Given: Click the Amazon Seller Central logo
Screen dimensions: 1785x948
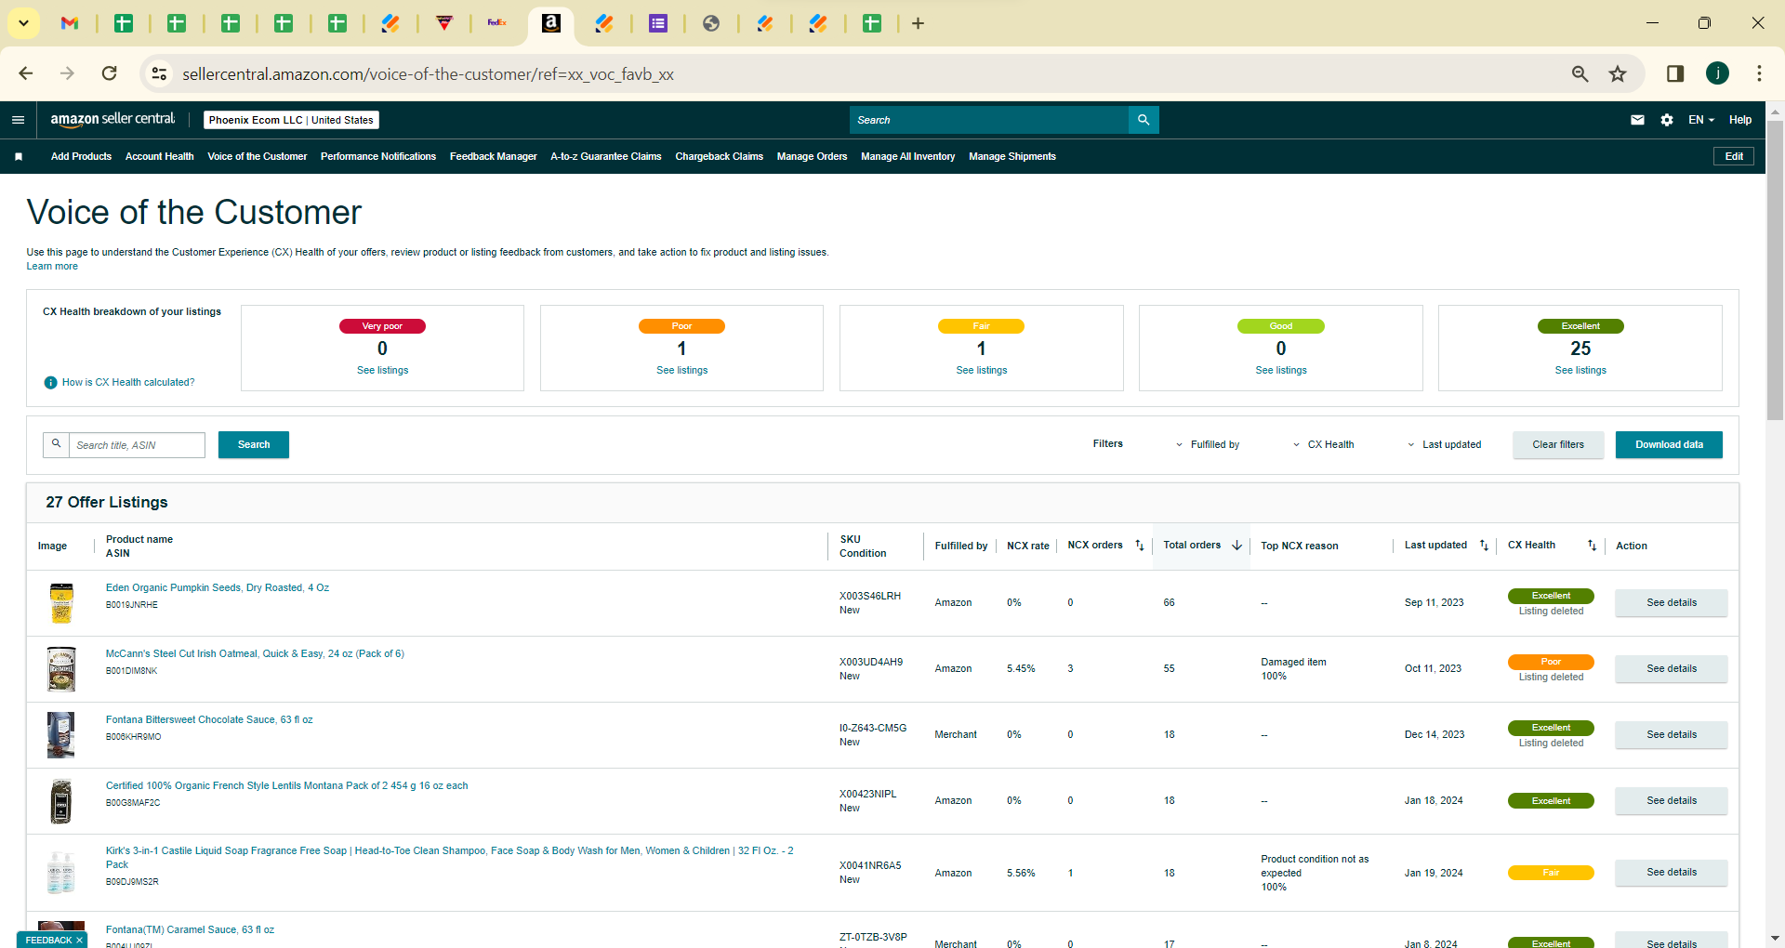Looking at the screenshot, I should tap(112, 119).
